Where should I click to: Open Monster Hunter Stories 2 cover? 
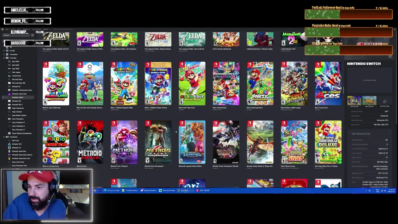coord(260,142)
